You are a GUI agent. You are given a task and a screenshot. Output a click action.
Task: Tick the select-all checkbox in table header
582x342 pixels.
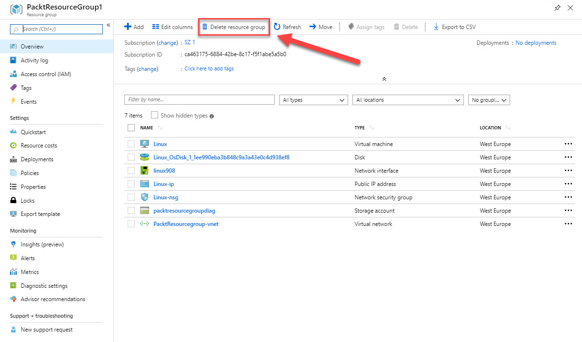click(x=131, y=127)
